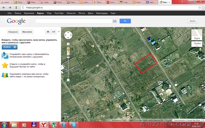Click the Street View pegman icon

click(x=68, y=49)
